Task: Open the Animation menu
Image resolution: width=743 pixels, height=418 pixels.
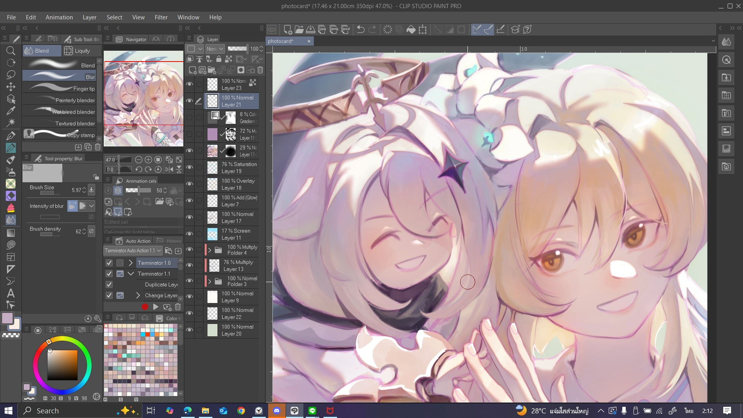Action: [59, 17]
